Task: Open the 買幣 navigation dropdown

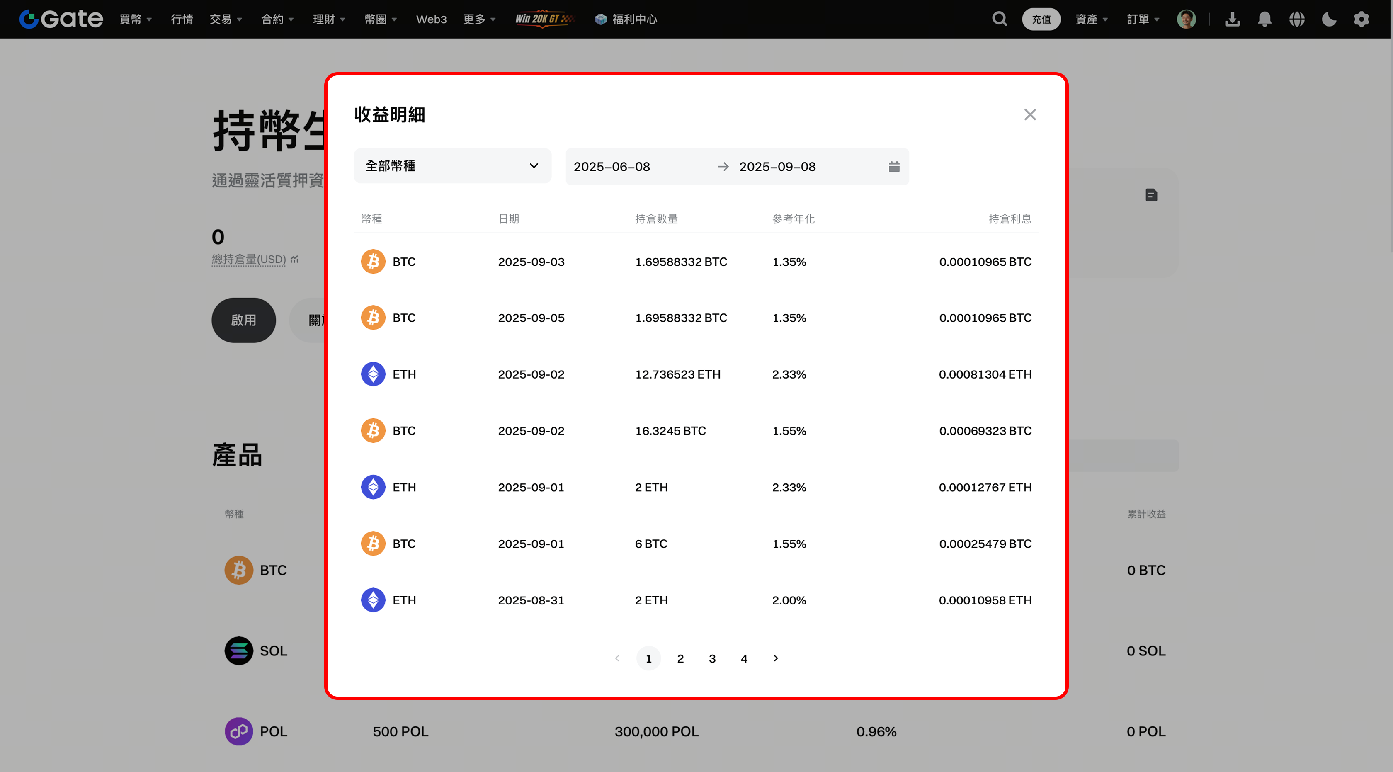Action: 135,19
